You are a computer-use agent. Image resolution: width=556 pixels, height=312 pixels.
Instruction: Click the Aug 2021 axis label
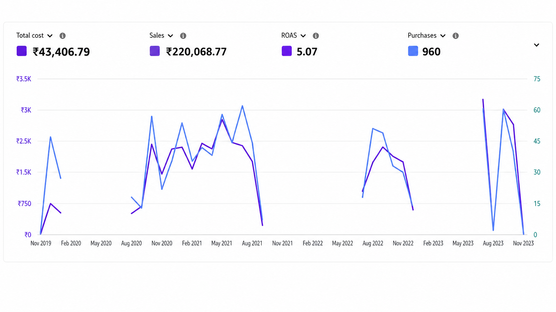coord(252,243)
